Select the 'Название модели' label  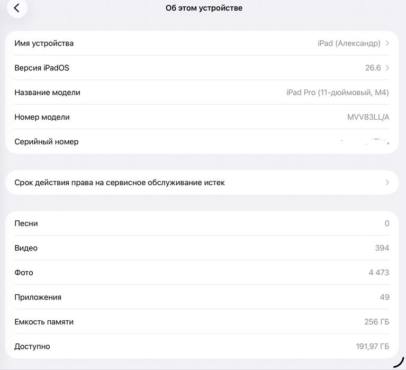click(48, 93)
